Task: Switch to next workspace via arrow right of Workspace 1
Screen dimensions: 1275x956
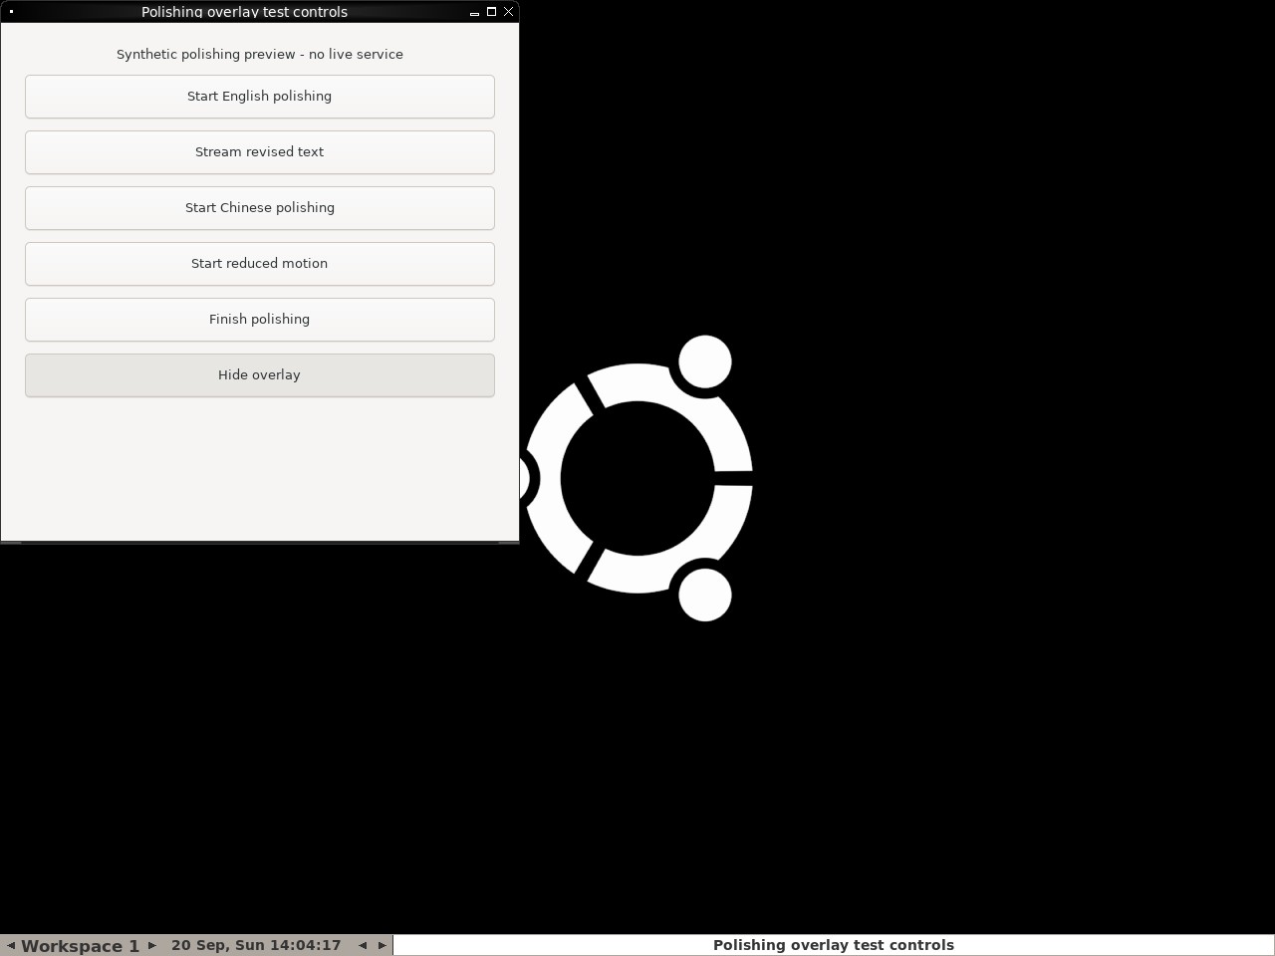Action: (152, 946)
